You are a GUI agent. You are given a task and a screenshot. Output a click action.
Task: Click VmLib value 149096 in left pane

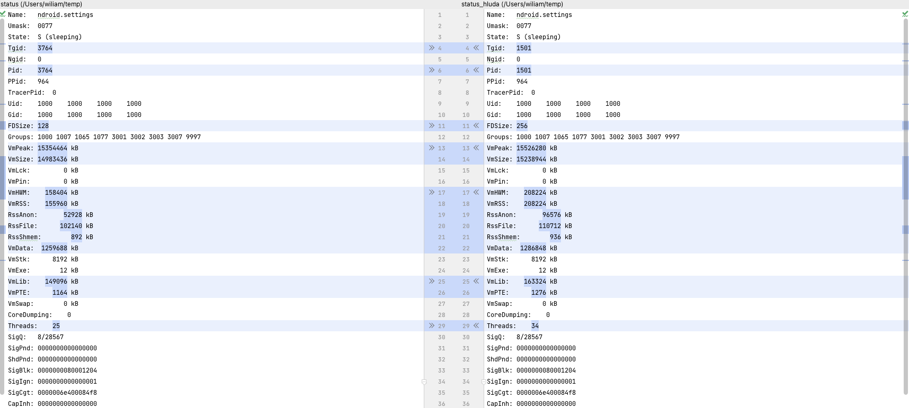click(56, 282)
